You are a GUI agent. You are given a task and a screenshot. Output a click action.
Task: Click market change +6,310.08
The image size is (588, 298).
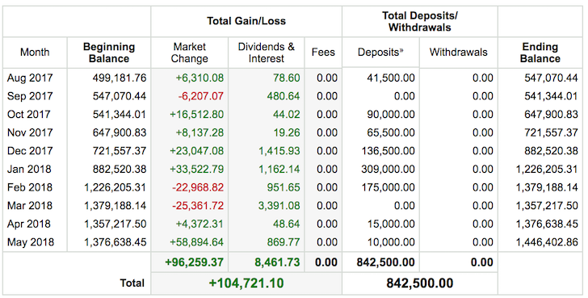click(199, 78)
